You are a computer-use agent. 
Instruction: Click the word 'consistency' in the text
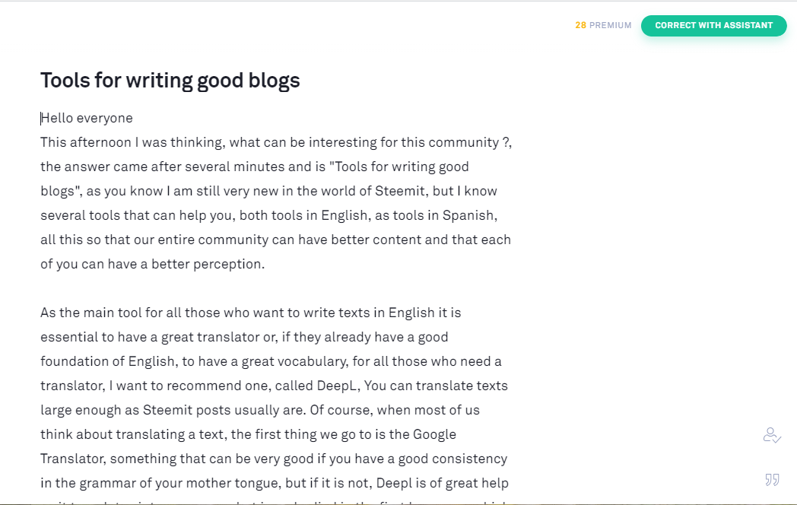pyautogui.click(x=471, y=459)
